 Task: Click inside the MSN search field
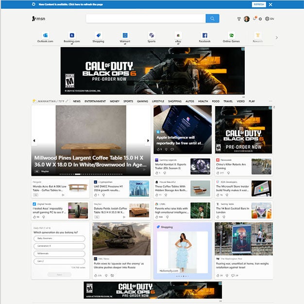(x=146, y=18)
